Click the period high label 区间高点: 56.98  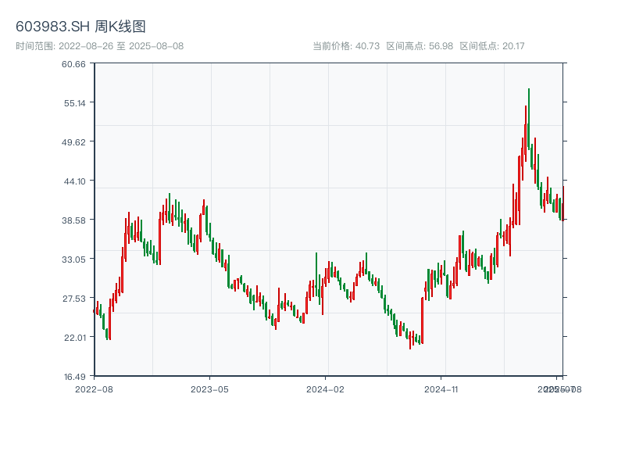pos(420,46)
